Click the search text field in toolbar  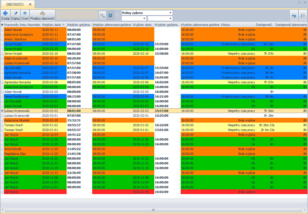point(77,15)
